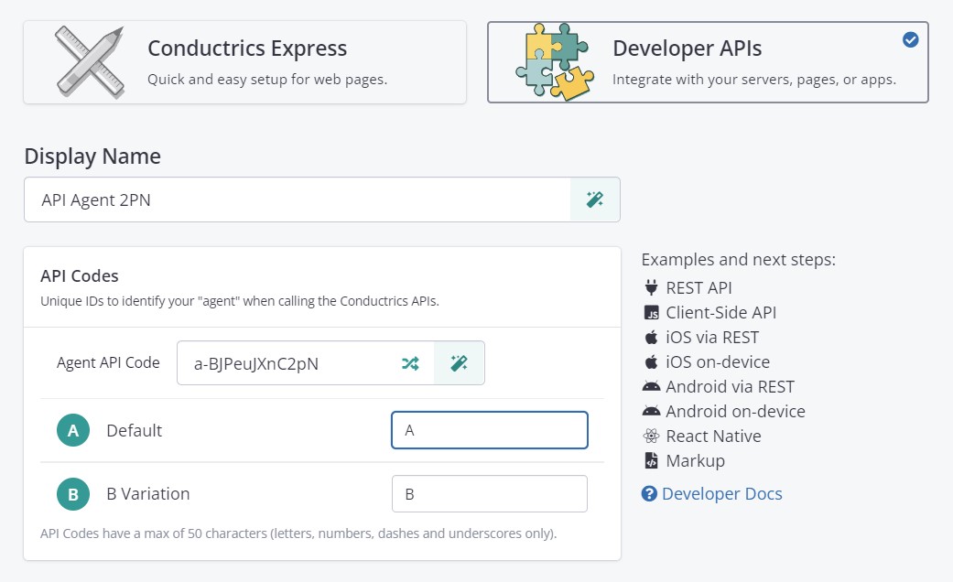Select the Developer APIs card

click(708, 62)
